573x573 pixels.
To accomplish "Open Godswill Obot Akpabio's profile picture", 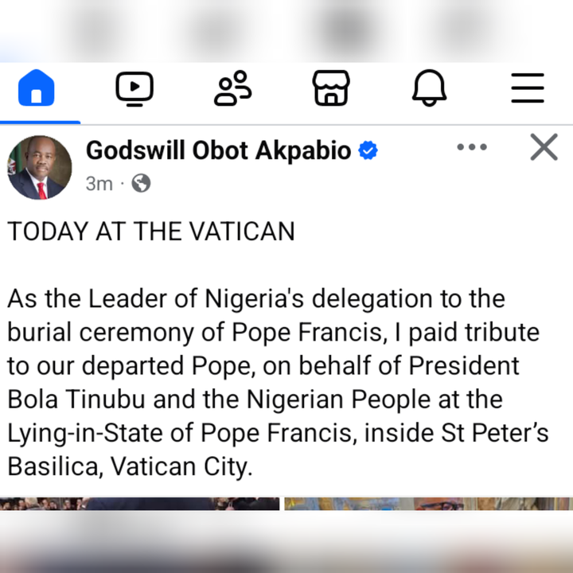I will point(40,167).
